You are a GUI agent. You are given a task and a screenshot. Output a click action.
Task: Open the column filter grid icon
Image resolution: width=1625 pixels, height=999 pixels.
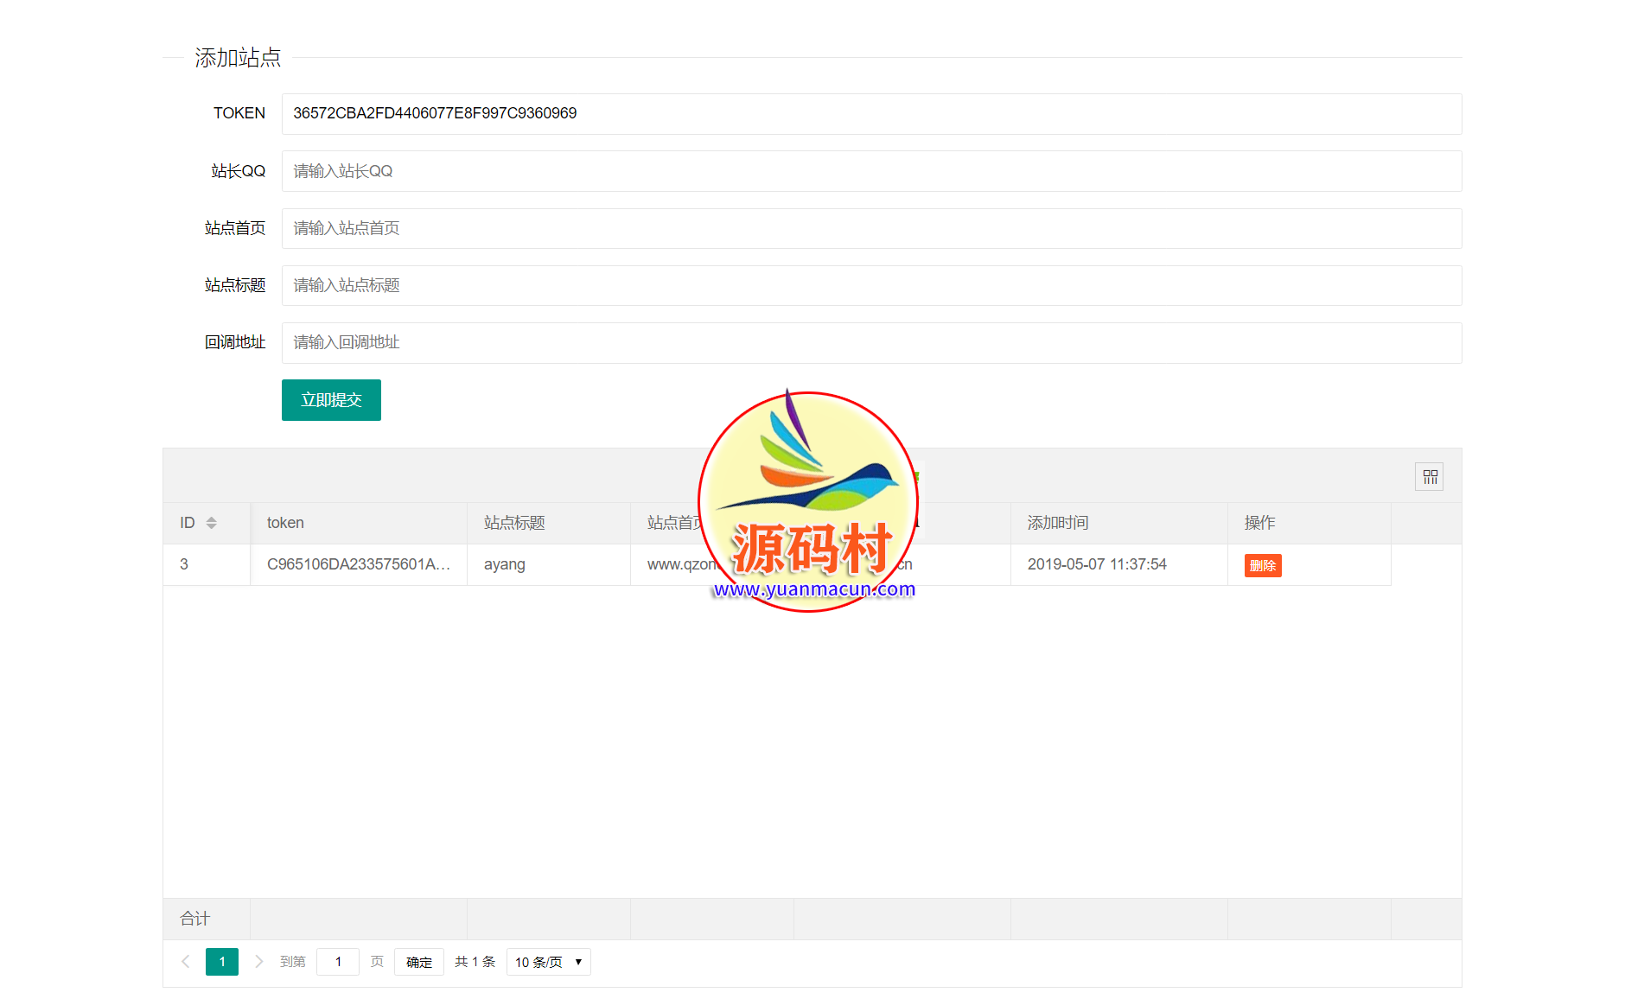coord(1430,477)
